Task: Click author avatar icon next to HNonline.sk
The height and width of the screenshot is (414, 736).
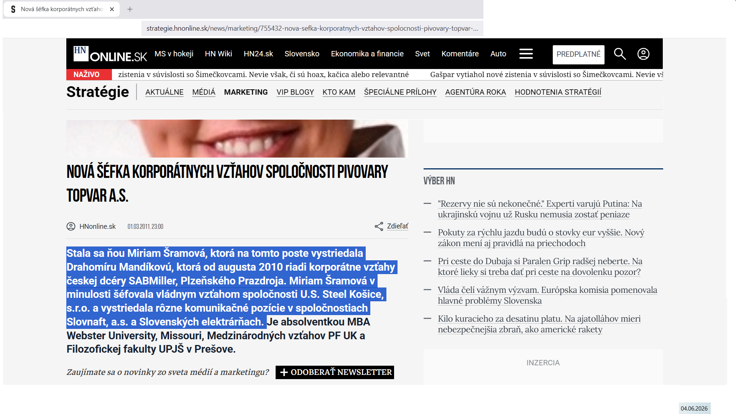Action: tap(71, 227)
